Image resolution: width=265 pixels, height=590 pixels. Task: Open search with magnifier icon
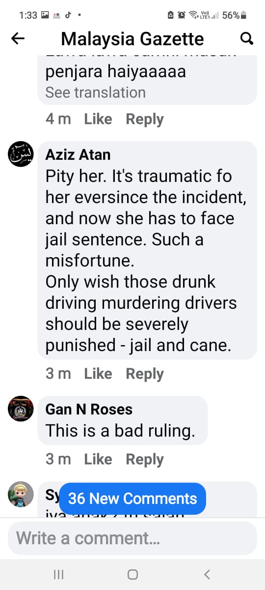(x=246, y=38)
